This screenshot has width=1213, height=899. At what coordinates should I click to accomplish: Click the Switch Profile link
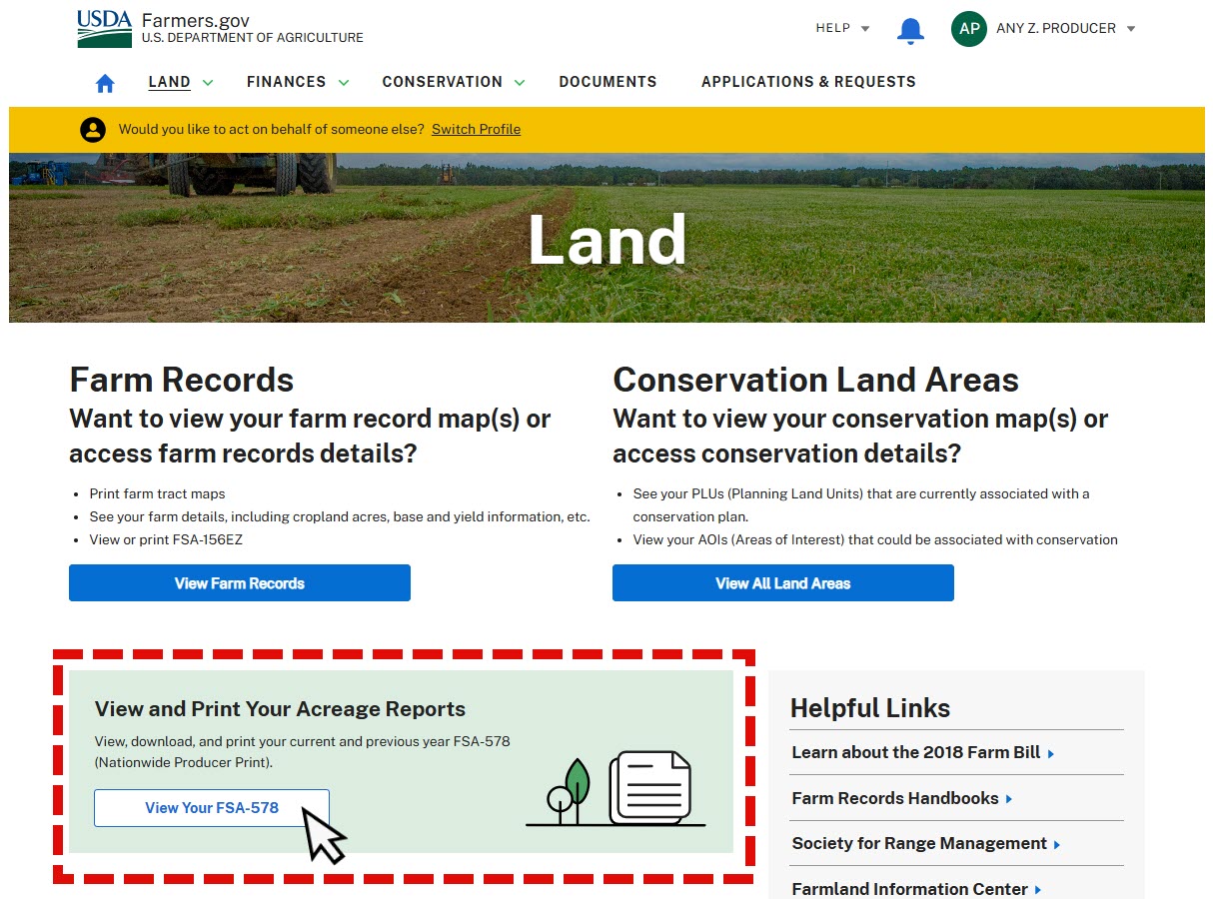[476, 129]
